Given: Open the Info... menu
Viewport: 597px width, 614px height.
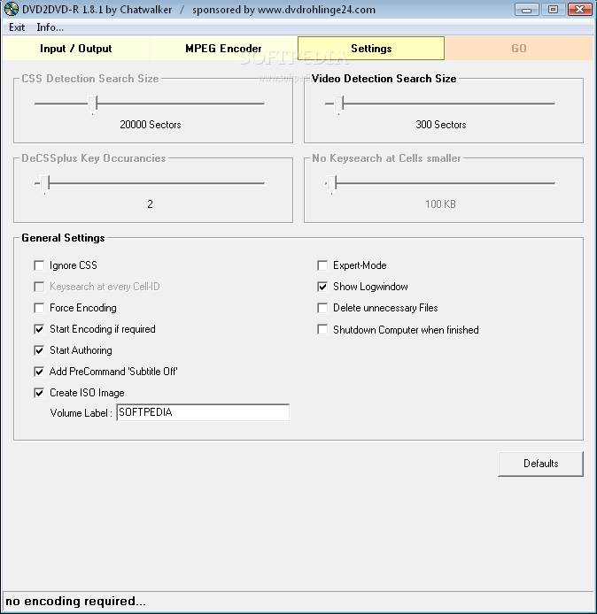Looking at the screenshot, I should click(x=50, y=27).
